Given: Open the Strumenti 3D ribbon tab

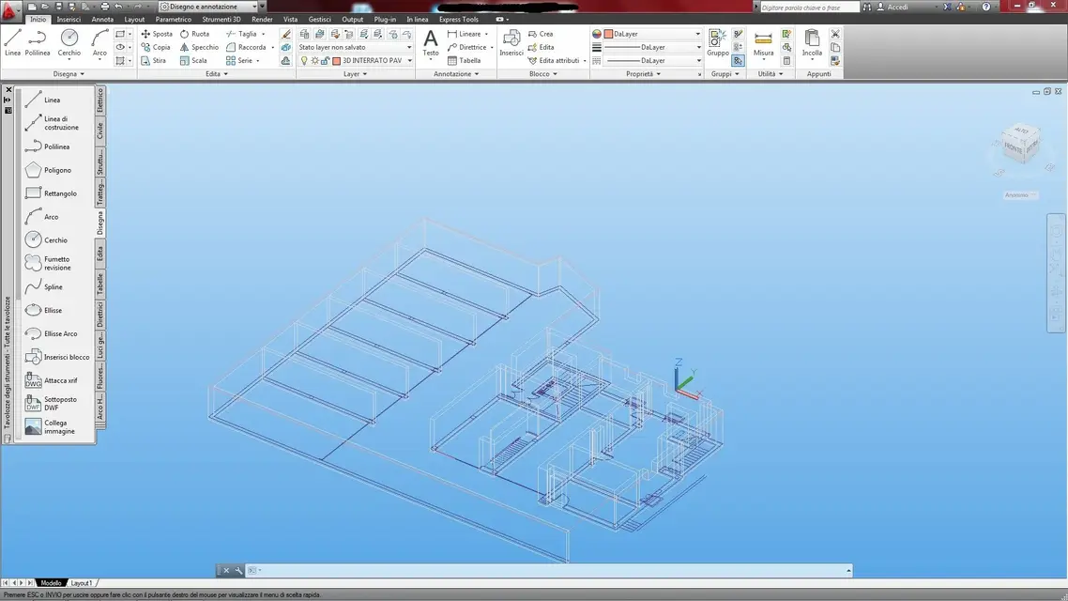Looking at the screenshot, I should point(221,19).
